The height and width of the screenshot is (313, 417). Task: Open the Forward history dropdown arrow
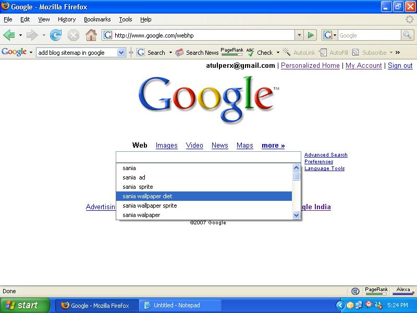click(44, 35)
